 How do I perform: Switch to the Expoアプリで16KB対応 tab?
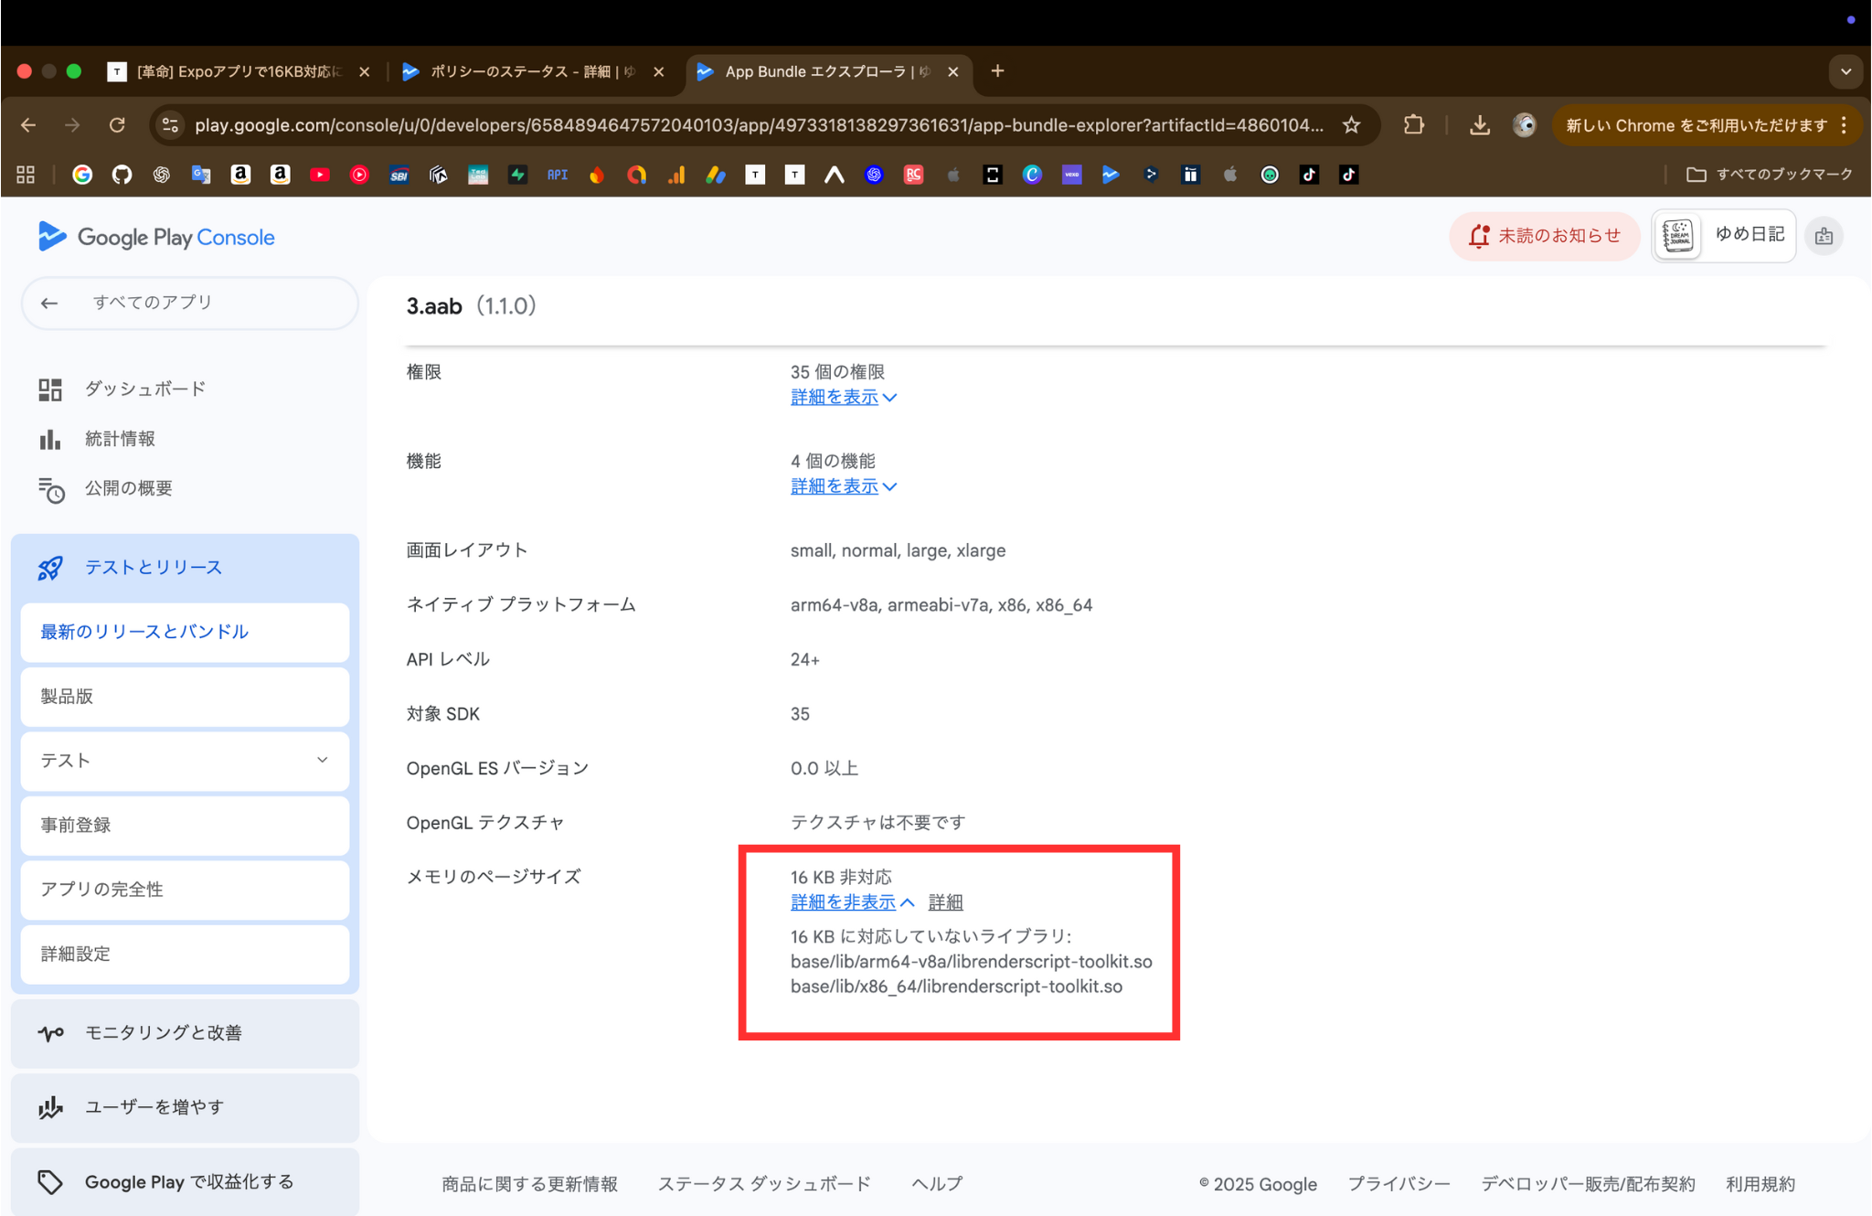233,71
